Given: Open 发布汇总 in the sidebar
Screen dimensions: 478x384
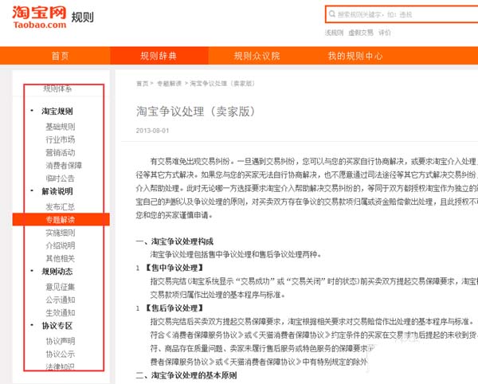Looking at the screenshot, I should (61, 207).
